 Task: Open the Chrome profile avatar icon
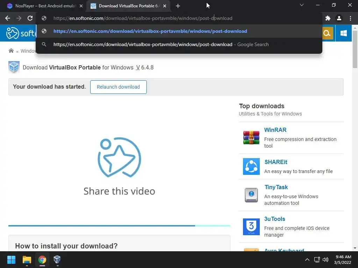coord(339,18)
